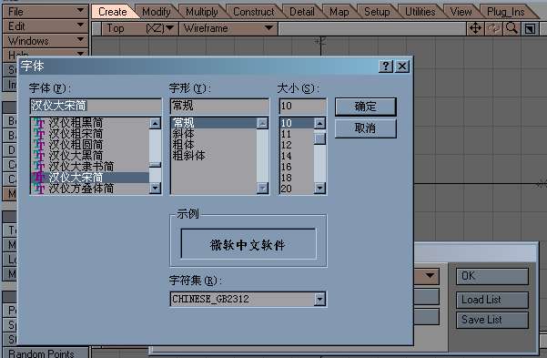This screenshot has height=358, width=547.
Task: Select 粗斜体 bold italic style
Action: 214,156
